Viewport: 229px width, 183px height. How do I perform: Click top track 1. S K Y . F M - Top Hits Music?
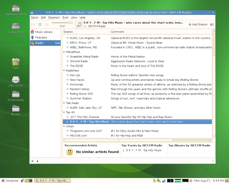[x=142, y=150]
